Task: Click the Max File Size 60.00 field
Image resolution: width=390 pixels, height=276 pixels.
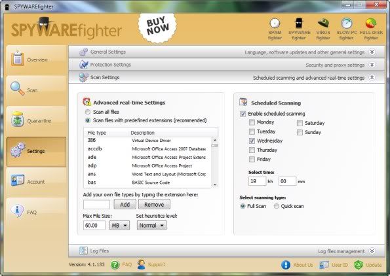Action: tap(94, 226)
